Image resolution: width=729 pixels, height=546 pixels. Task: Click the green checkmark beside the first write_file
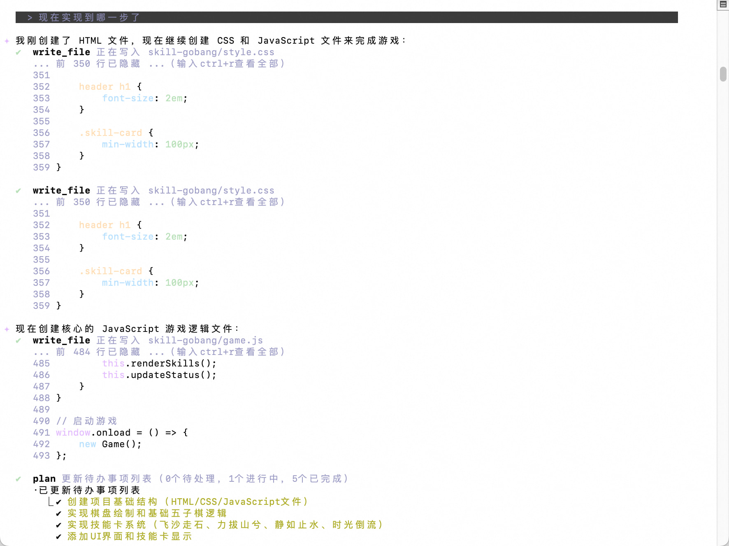coord(18,52)
